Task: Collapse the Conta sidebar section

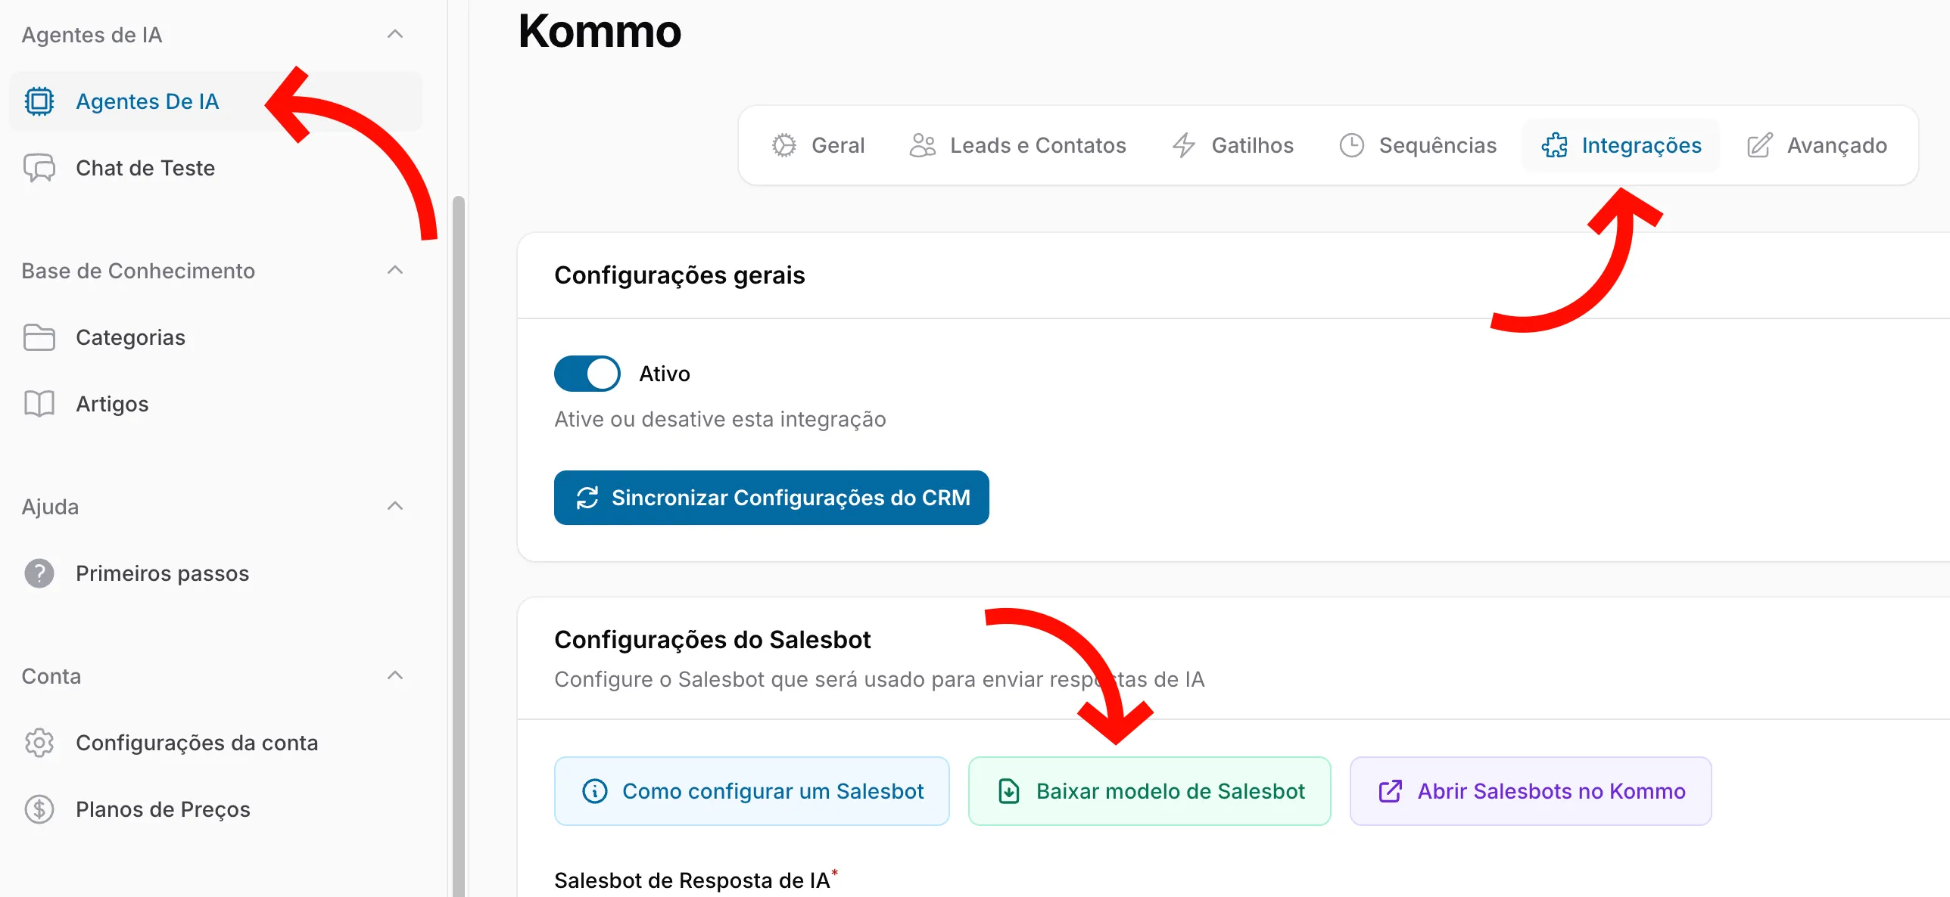Action: coord(395,676)
